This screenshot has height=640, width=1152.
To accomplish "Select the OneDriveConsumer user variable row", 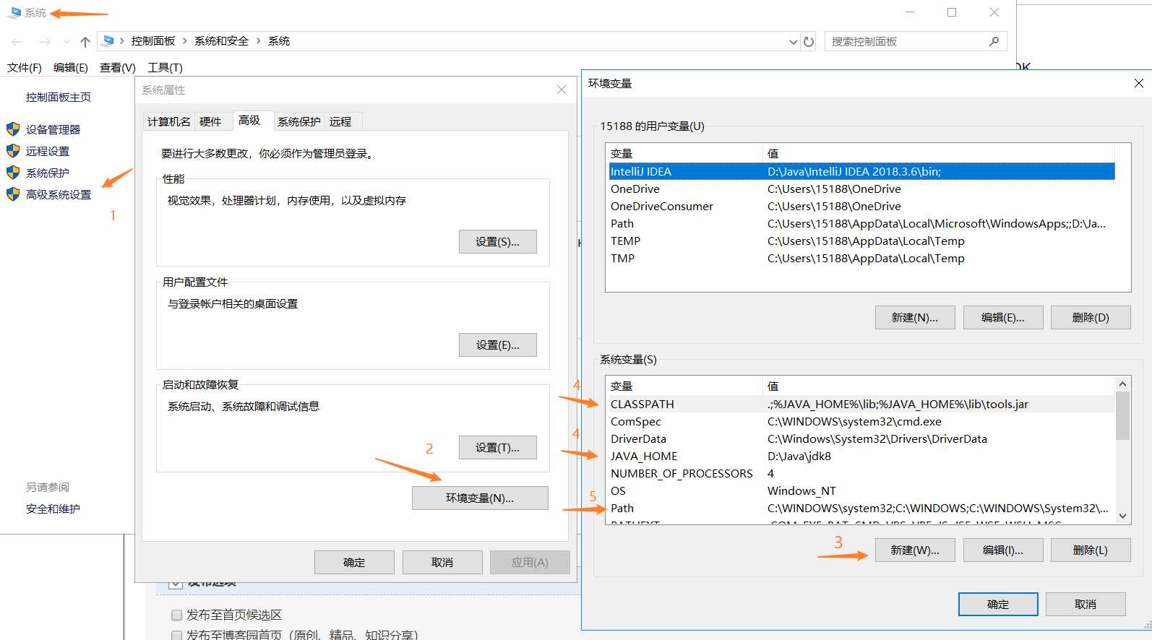I will pos(861,207).
